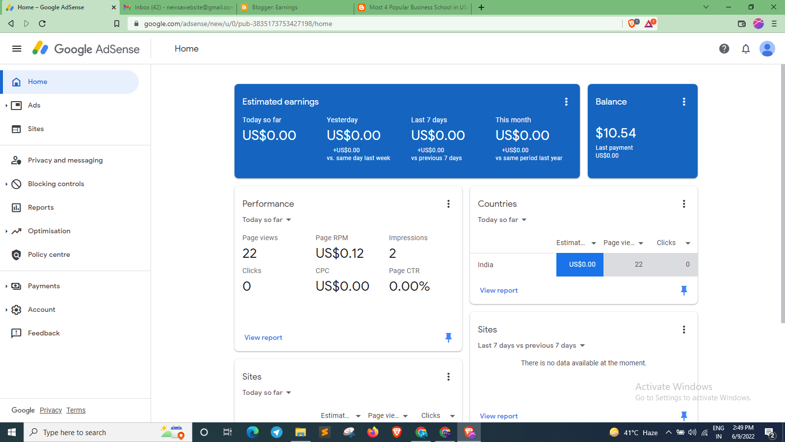Open Firefox from the taskbar

(373, 432)
